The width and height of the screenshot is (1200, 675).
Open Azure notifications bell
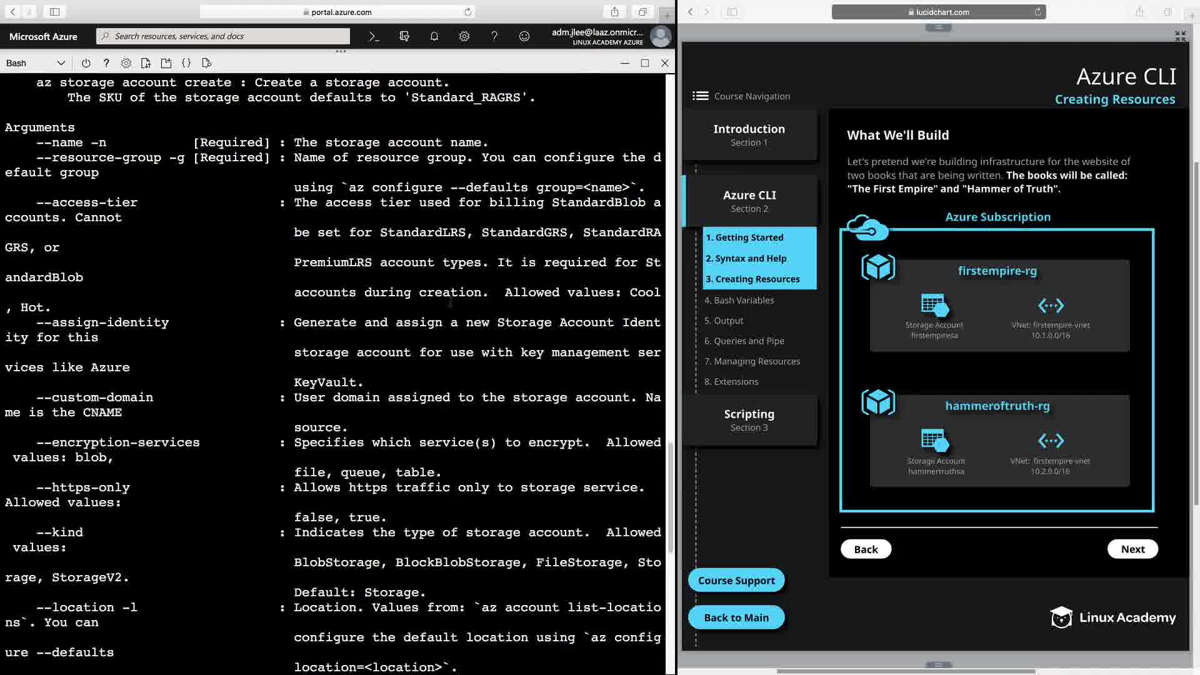click(434, 36)
